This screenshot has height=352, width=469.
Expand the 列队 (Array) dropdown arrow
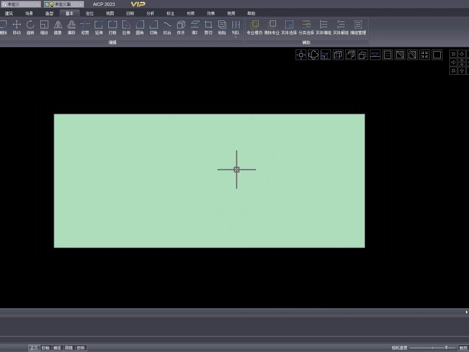[235, 37]
